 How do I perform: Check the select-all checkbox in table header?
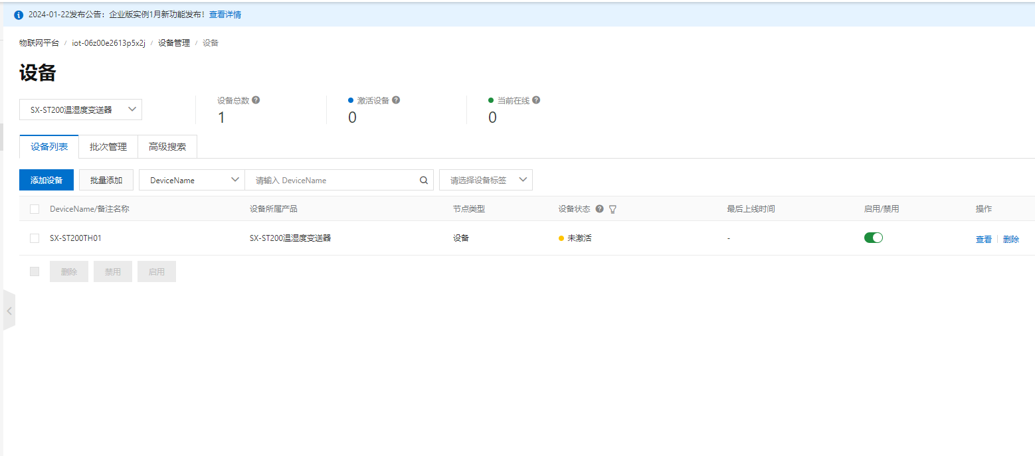click(35, 209)
